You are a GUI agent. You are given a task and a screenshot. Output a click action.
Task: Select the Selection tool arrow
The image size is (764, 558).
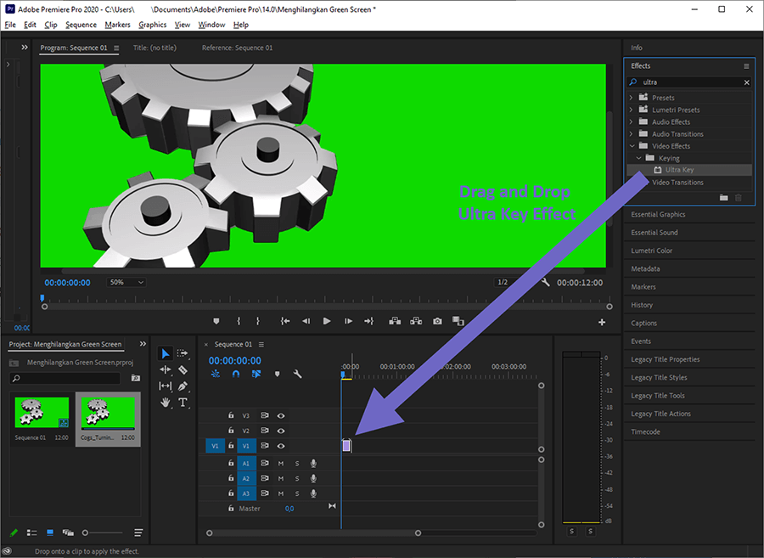(x=166, y=353)
